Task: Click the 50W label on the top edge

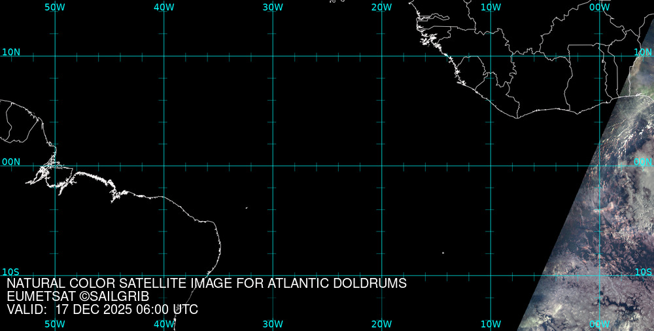Action: click(x=54, y=7)
